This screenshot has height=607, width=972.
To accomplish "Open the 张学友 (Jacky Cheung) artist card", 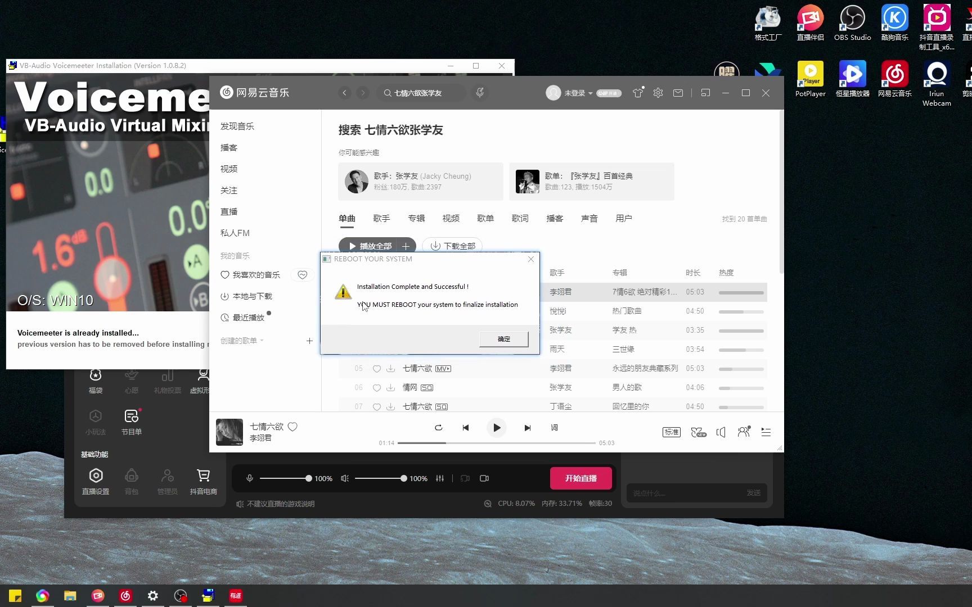I will [x=421, y=182].
